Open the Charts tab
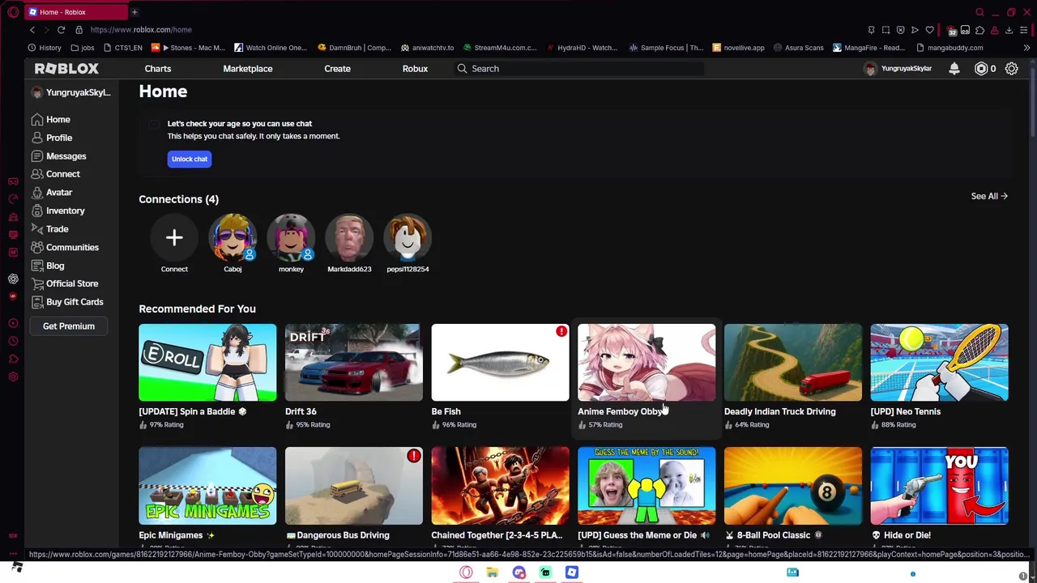1037x583 pixels. click(x=158, y=69)
